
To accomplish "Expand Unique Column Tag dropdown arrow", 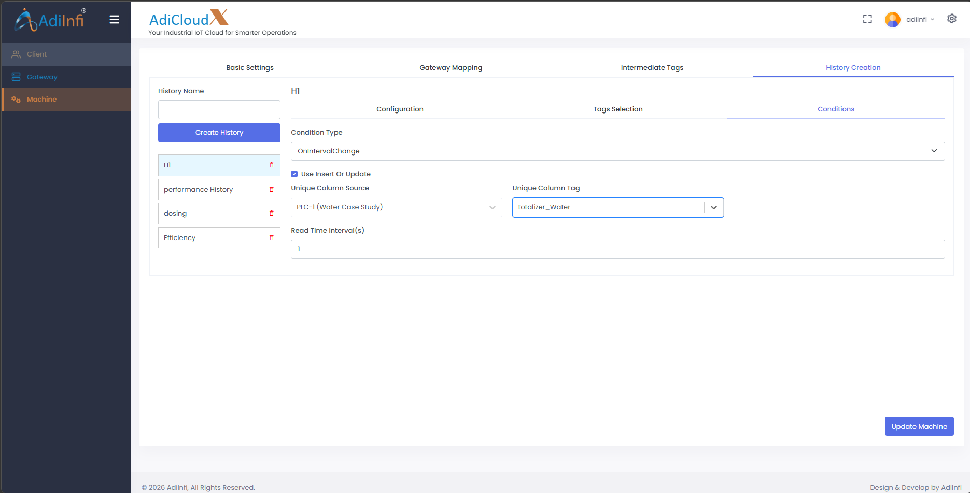I will (x=713, y=207).
